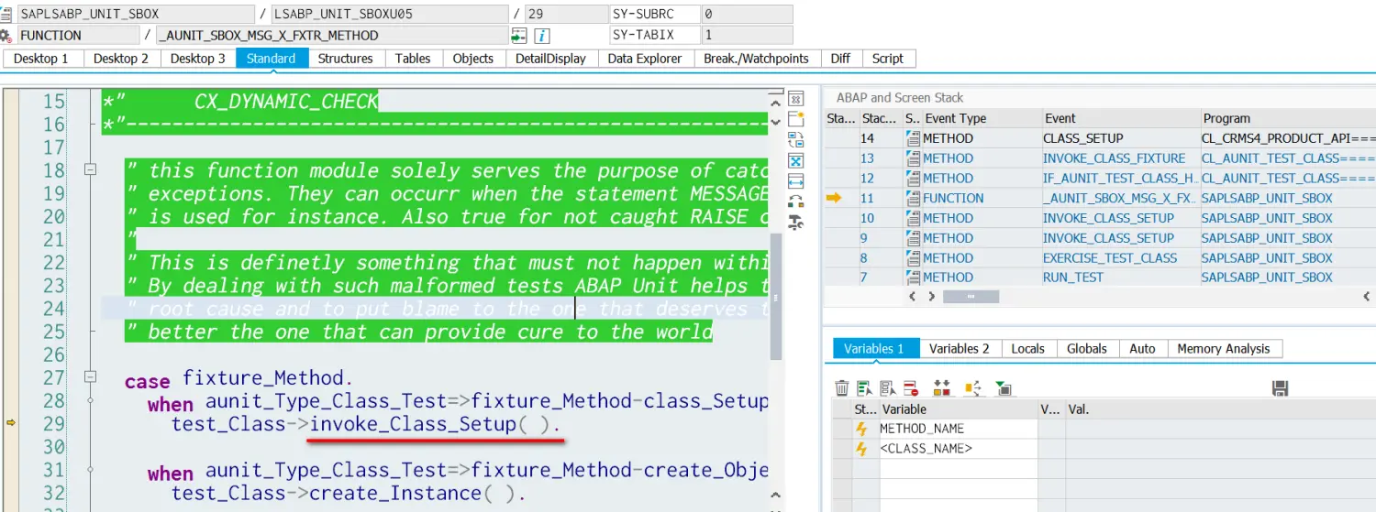Click the IF_AUNIT_TEST_CLASS_H.. event in row 12

coord(1120,179)
